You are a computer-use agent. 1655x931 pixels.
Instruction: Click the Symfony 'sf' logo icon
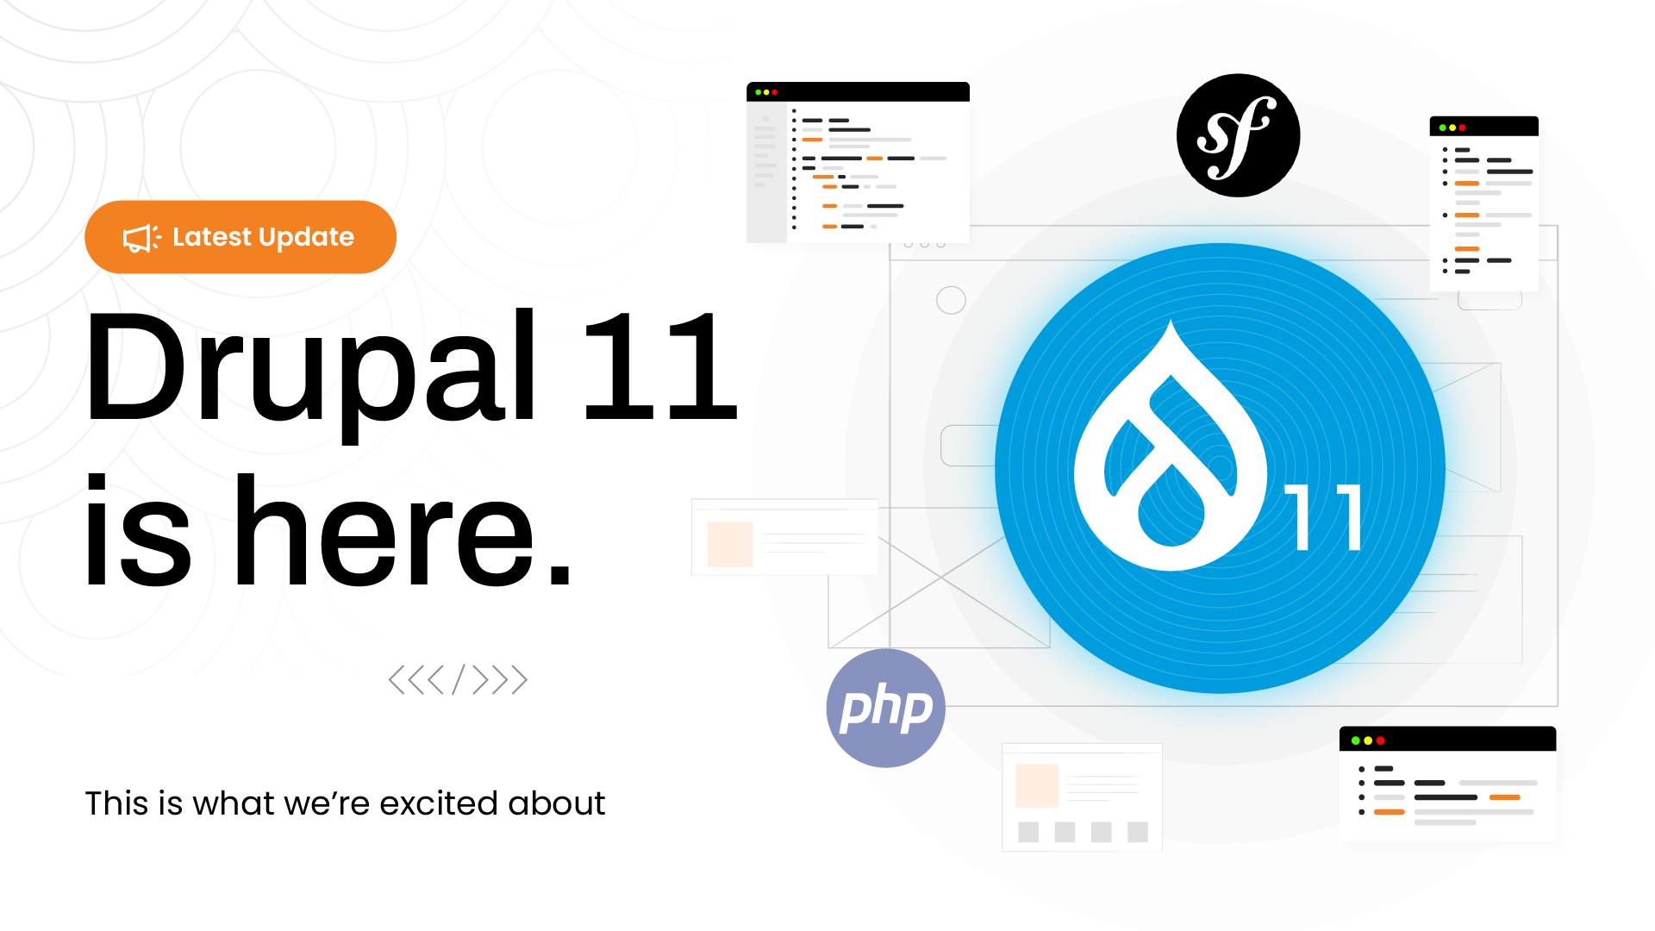tap(1239, 136)
